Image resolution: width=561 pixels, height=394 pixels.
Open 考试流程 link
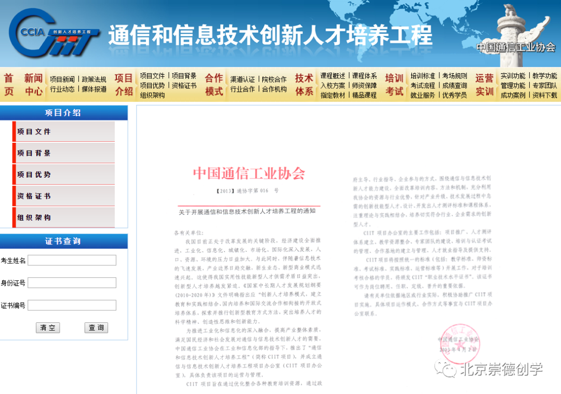[x=423, y=86]
